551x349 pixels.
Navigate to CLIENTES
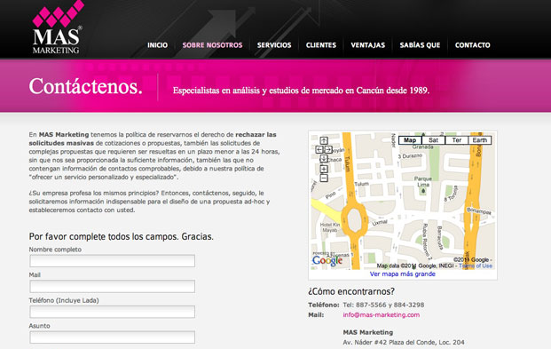point(321,45)
